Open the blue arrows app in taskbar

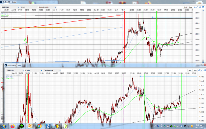pyautogui.click(x=48, y=126)
